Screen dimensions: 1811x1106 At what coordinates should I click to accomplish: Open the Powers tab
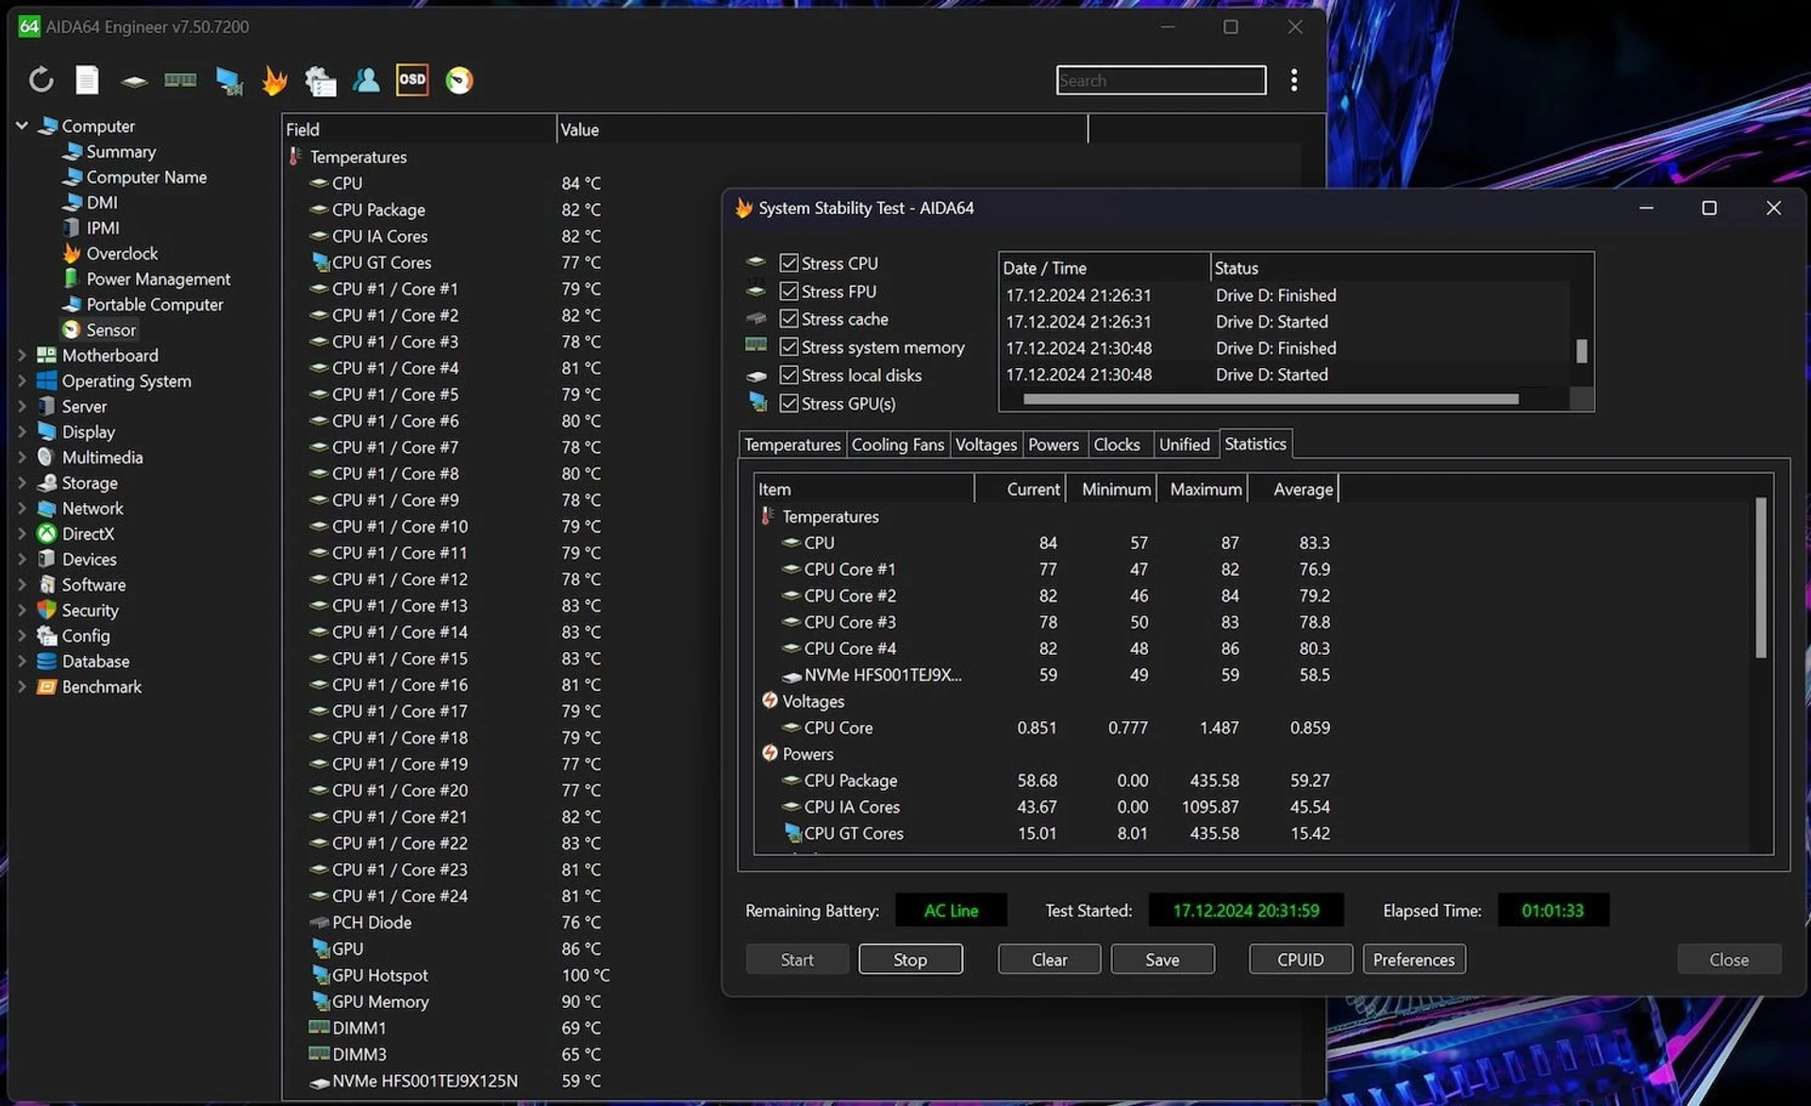coord(1053,444)
